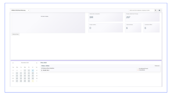The height and width of the screenshot is (97, 171).
Task: Click the green confirmed check icon
Action: point(138,69)
